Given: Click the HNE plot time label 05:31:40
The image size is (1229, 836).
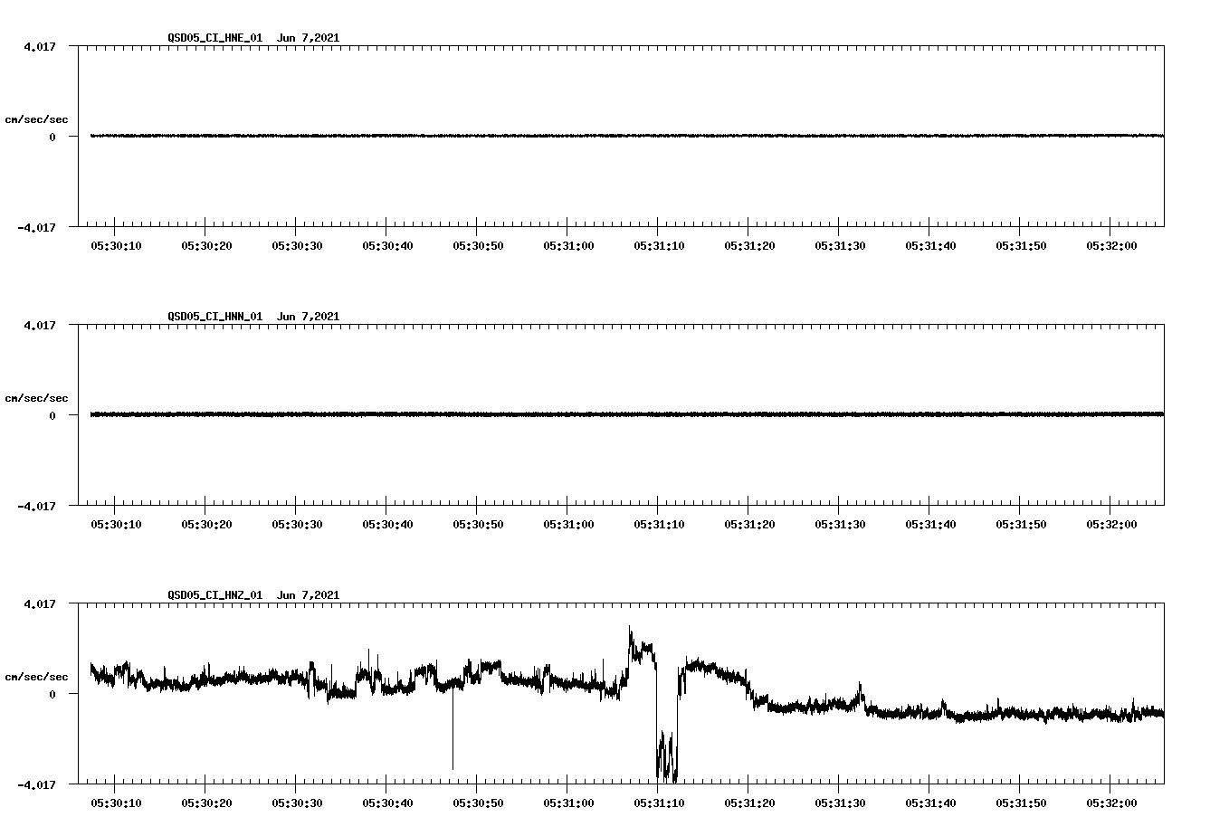Looking at the screenshot, I should pyautogui.click(x=930, y=246).
